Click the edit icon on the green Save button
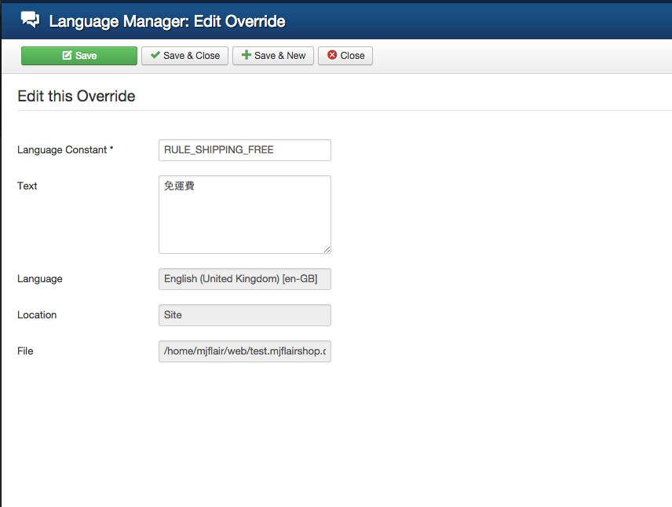Viewport: 672px width, 507px height. coord(67,56)
